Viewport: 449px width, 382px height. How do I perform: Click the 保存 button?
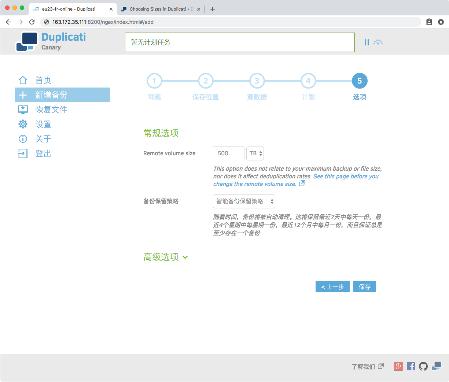pyautogui.click(x=364, y=287)
